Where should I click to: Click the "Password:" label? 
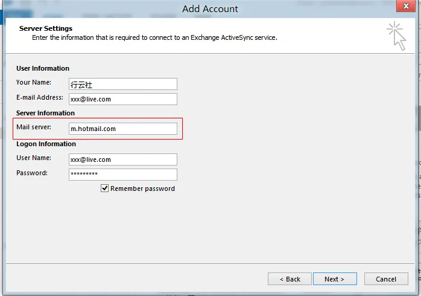32,173
